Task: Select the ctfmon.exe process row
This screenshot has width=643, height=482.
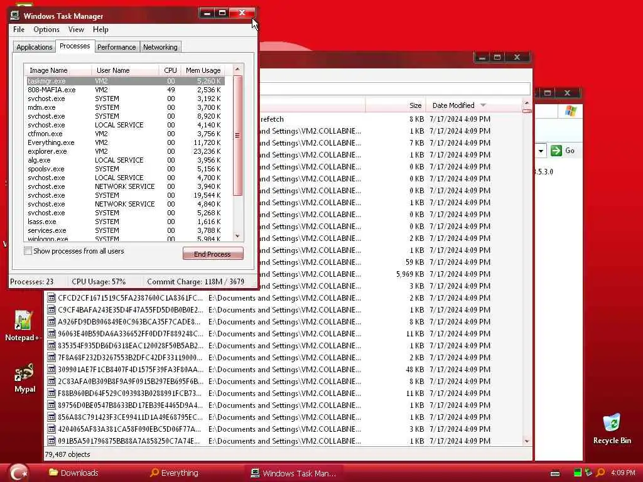Action: [x=126, y=134]
